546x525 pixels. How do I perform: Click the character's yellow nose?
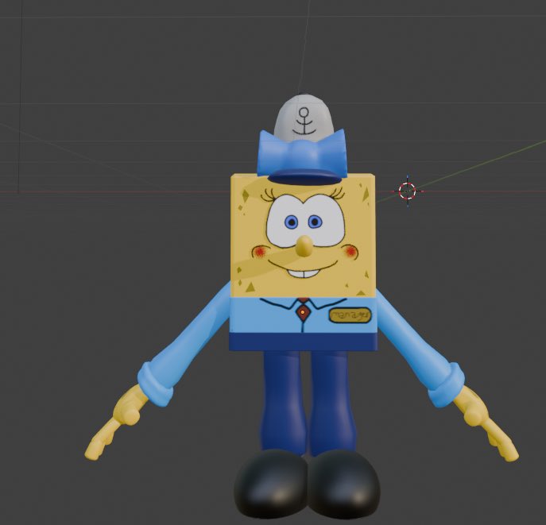point(304,246)
